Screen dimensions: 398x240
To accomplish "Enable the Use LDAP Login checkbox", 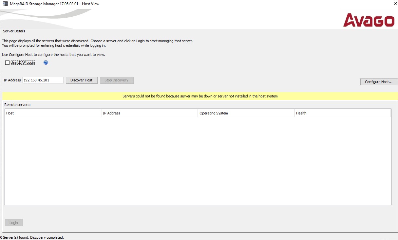I will (x=8, y=63).
